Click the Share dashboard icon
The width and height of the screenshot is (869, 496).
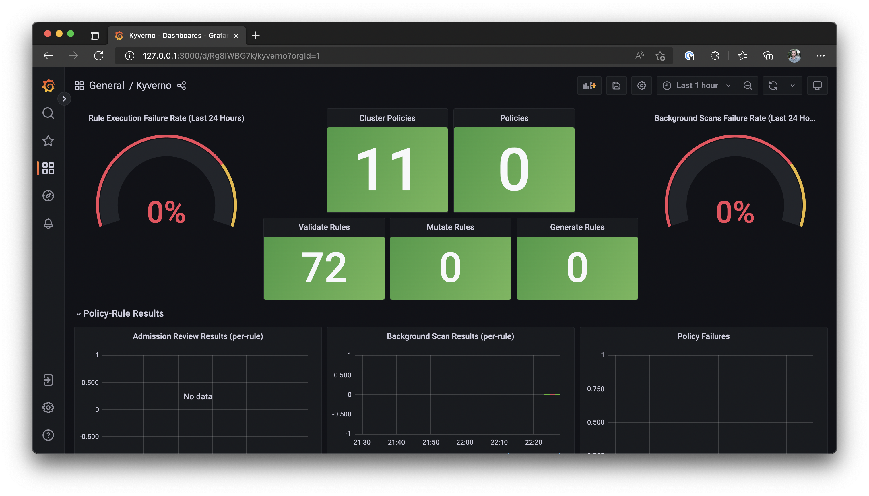183,85
